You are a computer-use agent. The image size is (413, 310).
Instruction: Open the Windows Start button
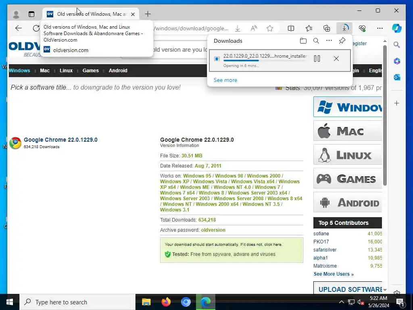(10, 302)
